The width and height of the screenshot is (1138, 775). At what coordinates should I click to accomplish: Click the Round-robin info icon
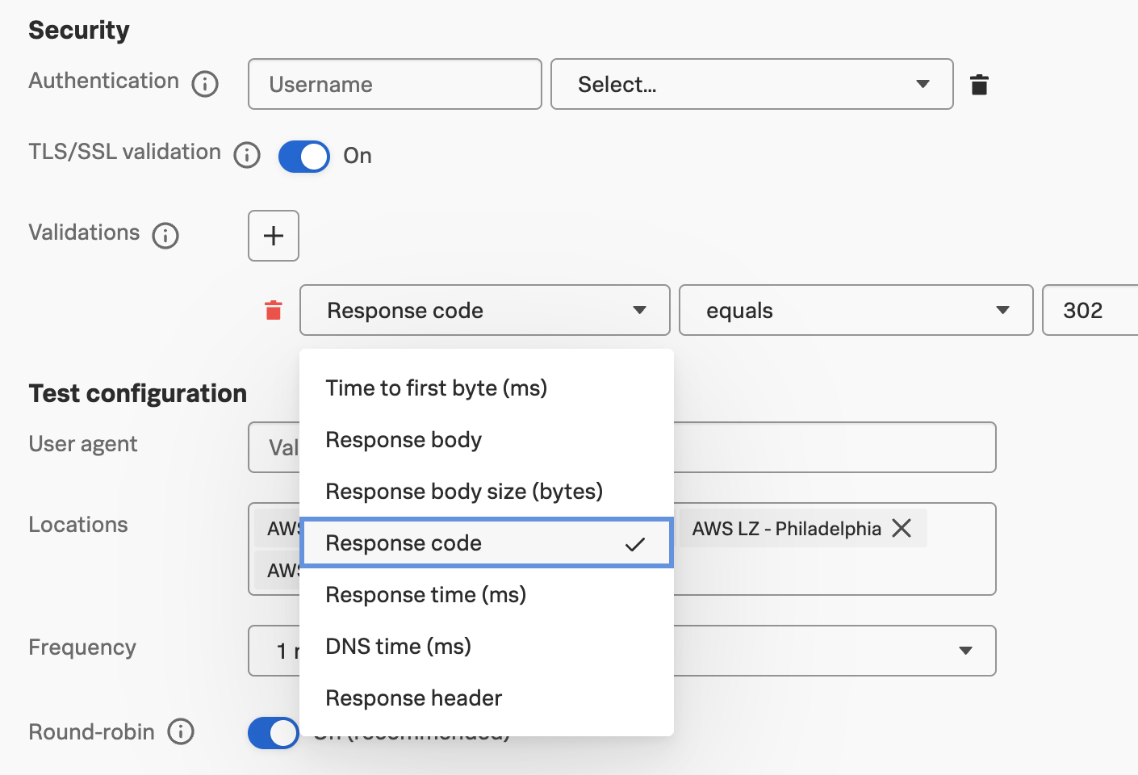181,732
